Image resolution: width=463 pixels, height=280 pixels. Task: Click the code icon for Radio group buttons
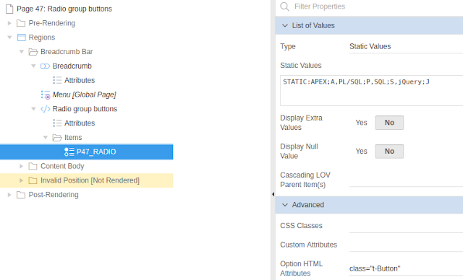45,109
